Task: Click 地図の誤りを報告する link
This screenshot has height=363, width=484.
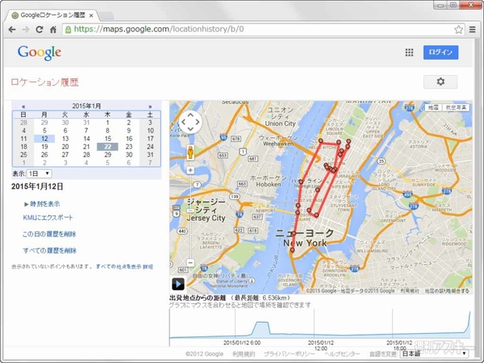Action: click(447, 290)
